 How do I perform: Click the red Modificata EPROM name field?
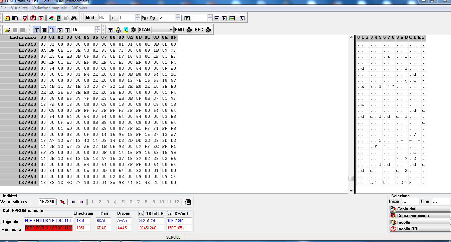click(x=48, y=228)
